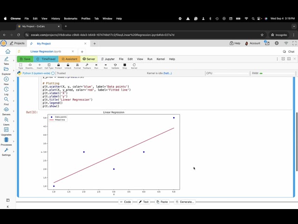
Task: Toggle CoCalc fullscreen mode icon
Action: point(294,43)
